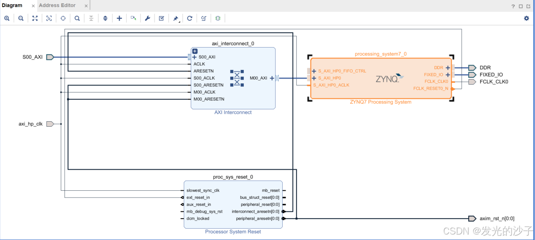535x240 pixels.
Task: Click the S_AXI_HP0_ACLK pin
Action: (331, 85)
